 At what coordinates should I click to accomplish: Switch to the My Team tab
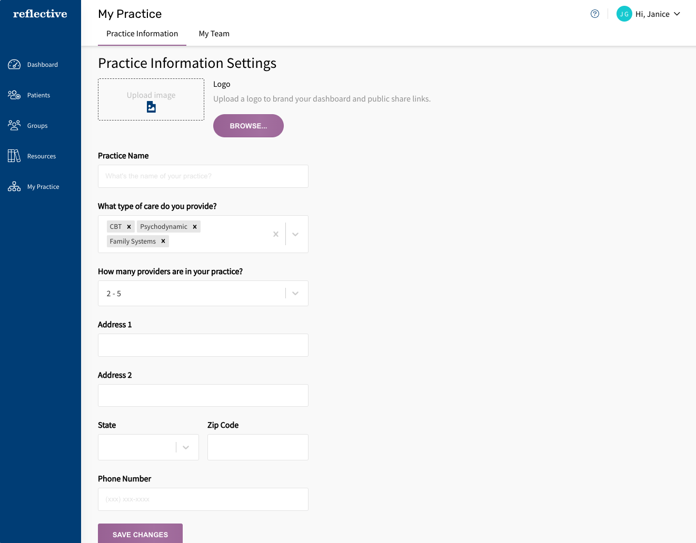pos(214,34)
